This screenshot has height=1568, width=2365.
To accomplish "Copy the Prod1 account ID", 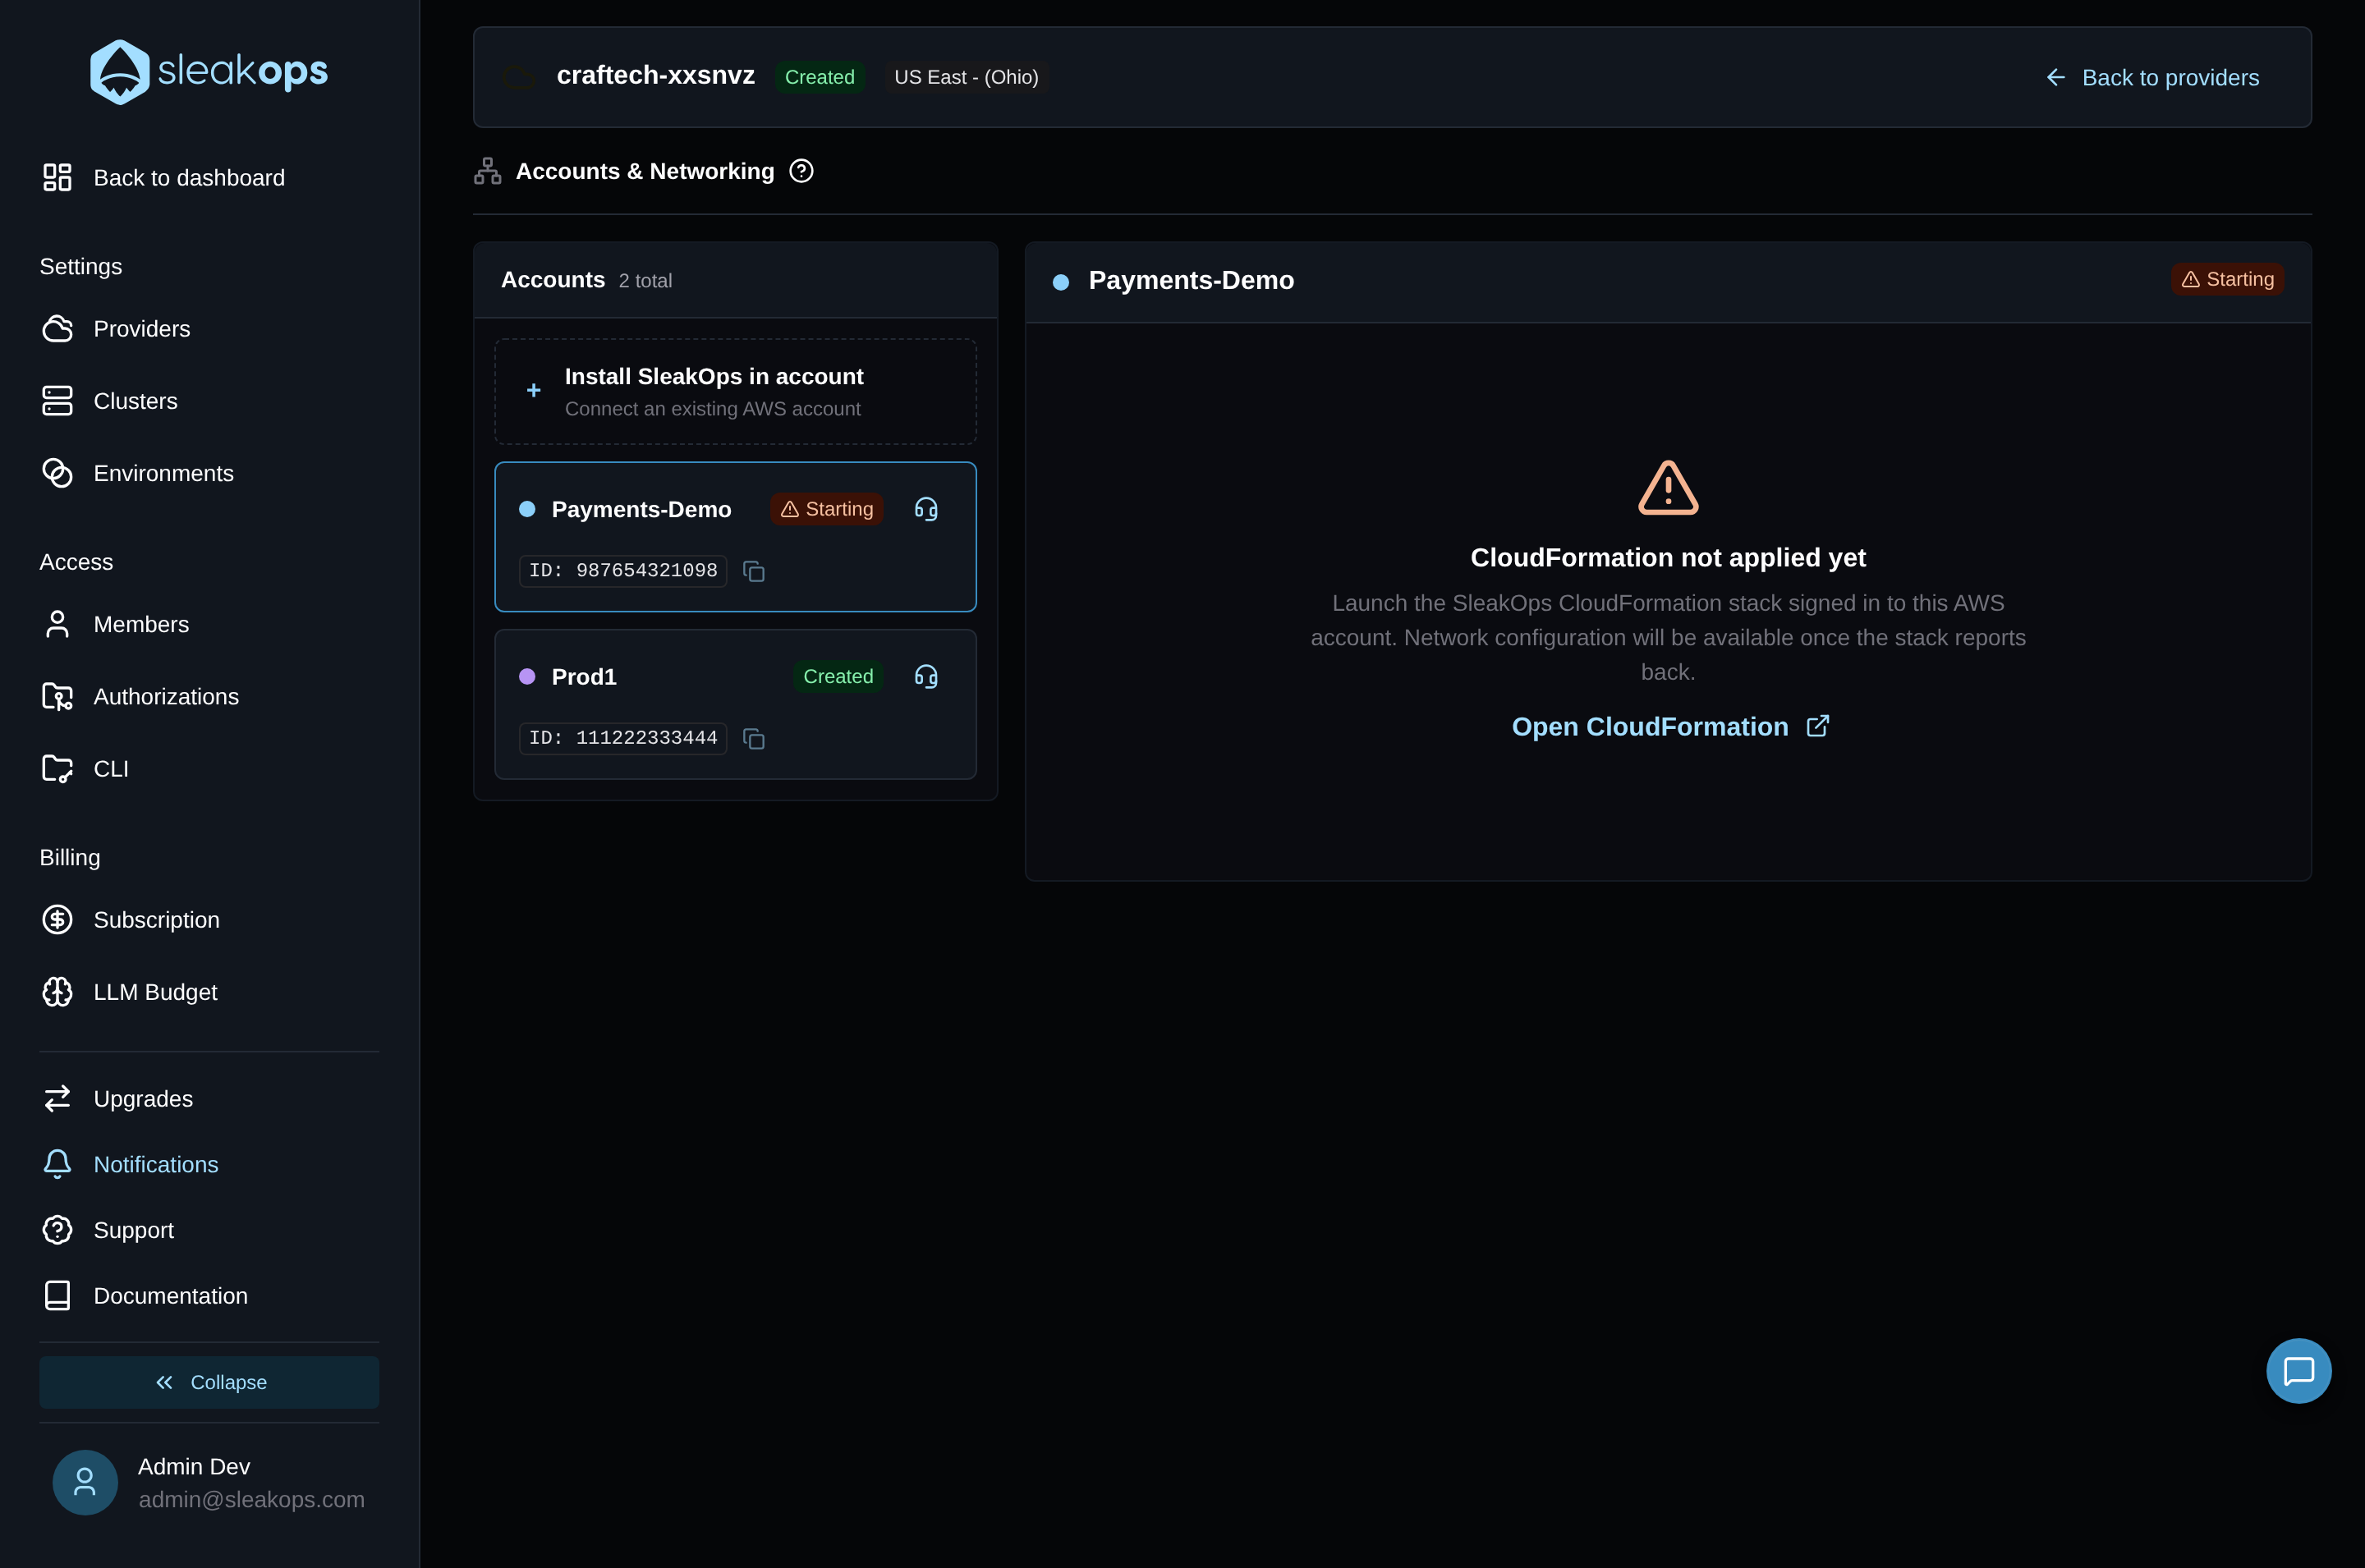I will [x=754, y=738].
